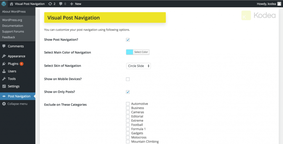Click the Kodea logo at top right

(x=258, y=15)
